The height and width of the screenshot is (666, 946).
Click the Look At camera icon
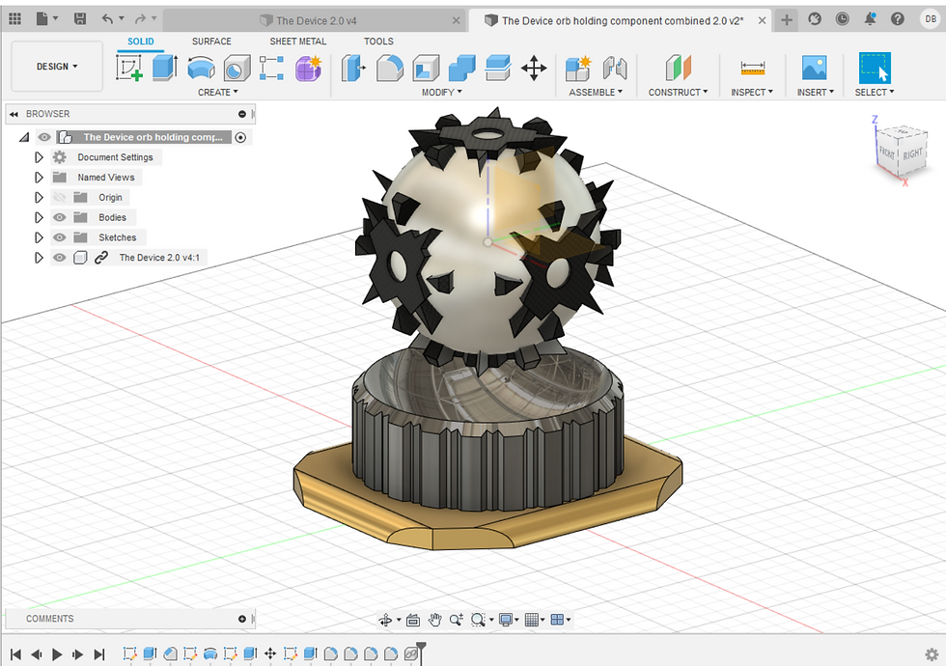click(x=413, y=620)
